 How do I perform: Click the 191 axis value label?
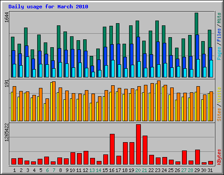pos(7,84)
